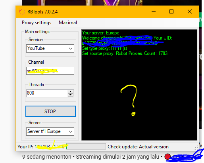Minimize the RBTools window
Image resolution: width=204 pixels, height=163 pixels.
pos(154,11)
